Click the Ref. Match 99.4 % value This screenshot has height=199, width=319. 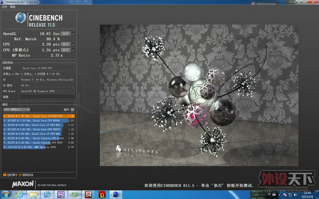point(53,39)
